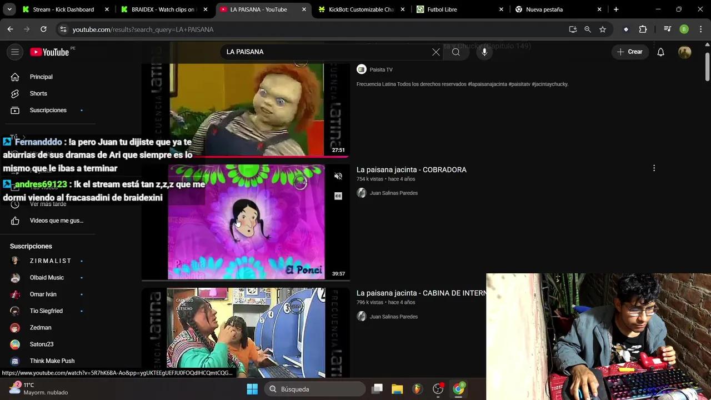Screen dimensions: 711x400
Task: Open FL Studio from taskbar
Action: (417, 389)
